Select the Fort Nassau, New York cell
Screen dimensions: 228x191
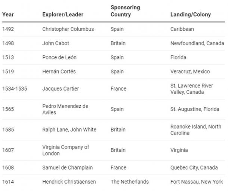click(x=197, y=182)
